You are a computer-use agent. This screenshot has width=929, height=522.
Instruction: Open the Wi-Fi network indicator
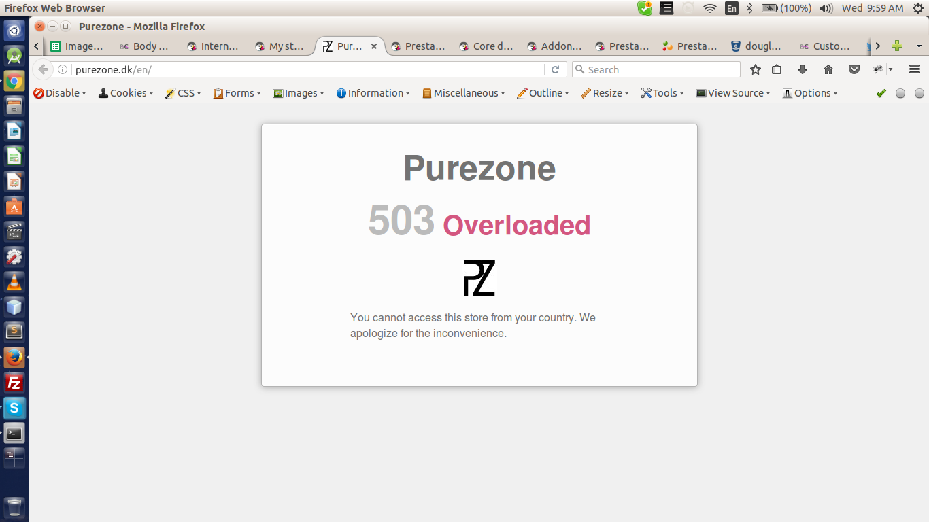[710, 8]
